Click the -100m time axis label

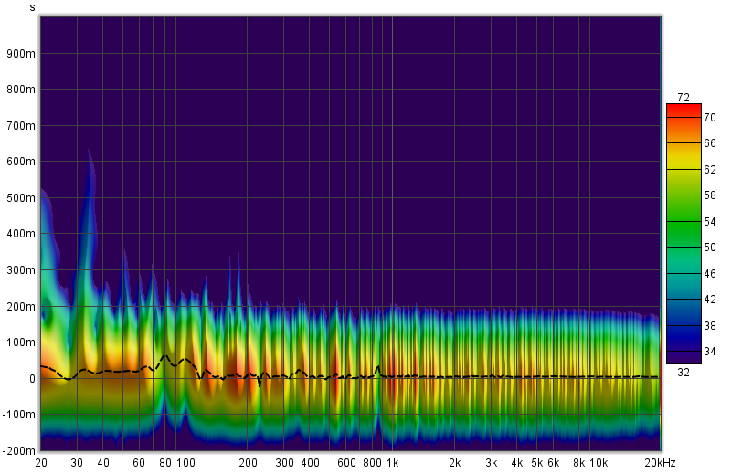18,415
